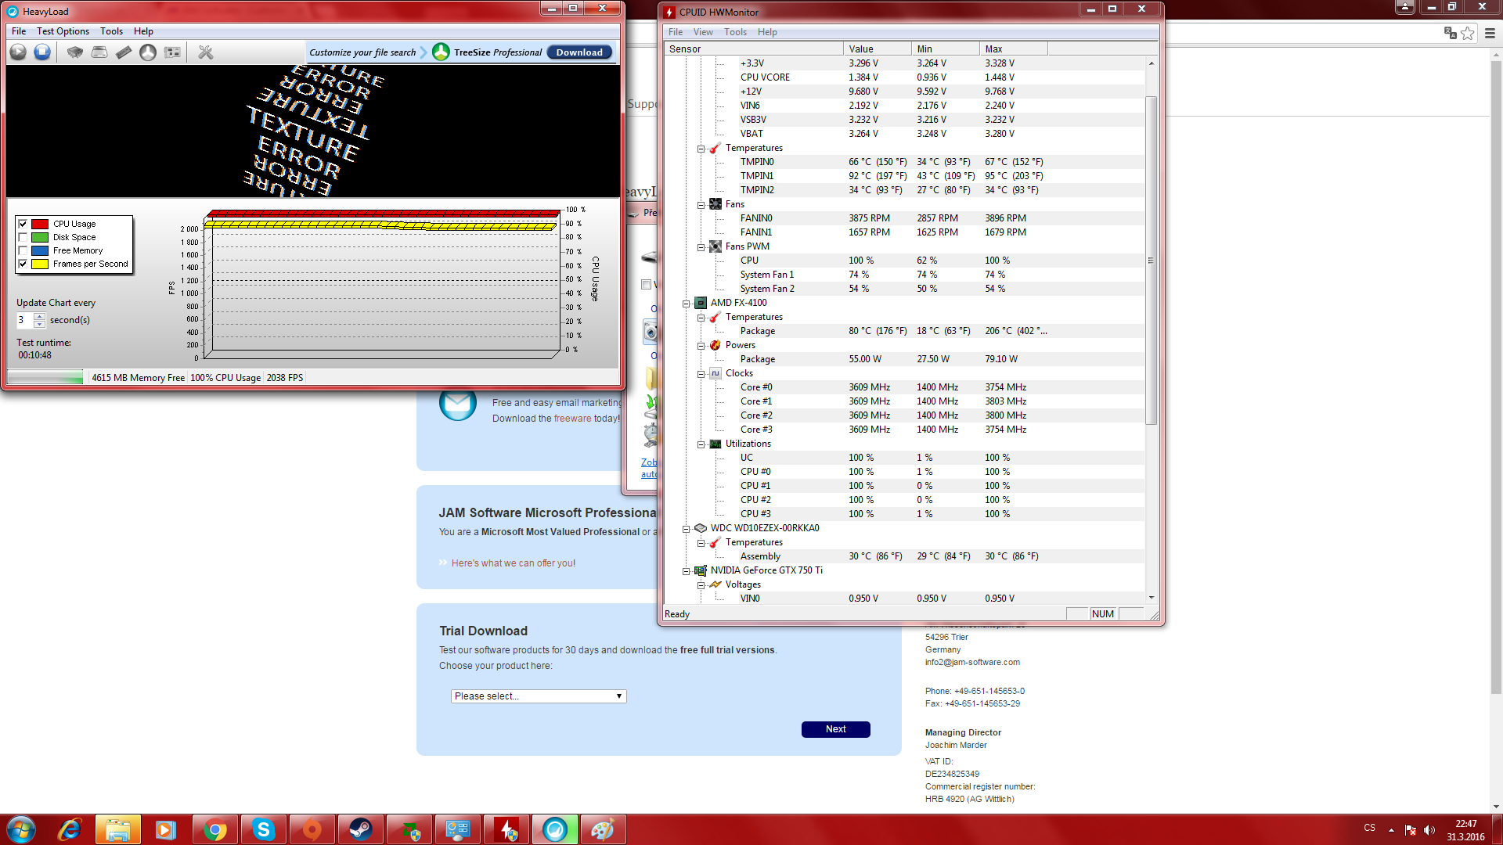This screenshot has width=1503, height=845.
Task: Collapse mainboard Temperatures node in HWMonitor
Action: [x=701, y=148]
